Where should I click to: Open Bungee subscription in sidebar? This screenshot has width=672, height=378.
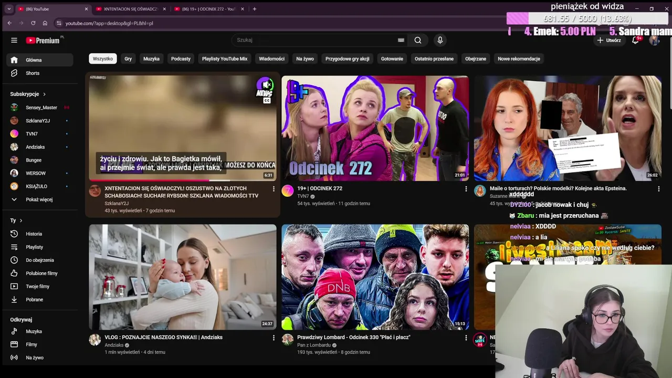click(40, 160)
